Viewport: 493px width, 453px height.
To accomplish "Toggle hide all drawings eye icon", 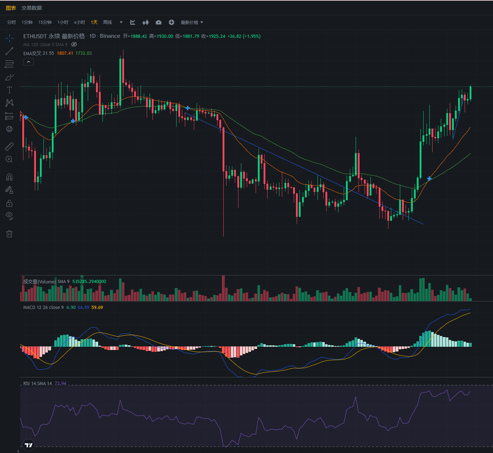I will (9, 216).
